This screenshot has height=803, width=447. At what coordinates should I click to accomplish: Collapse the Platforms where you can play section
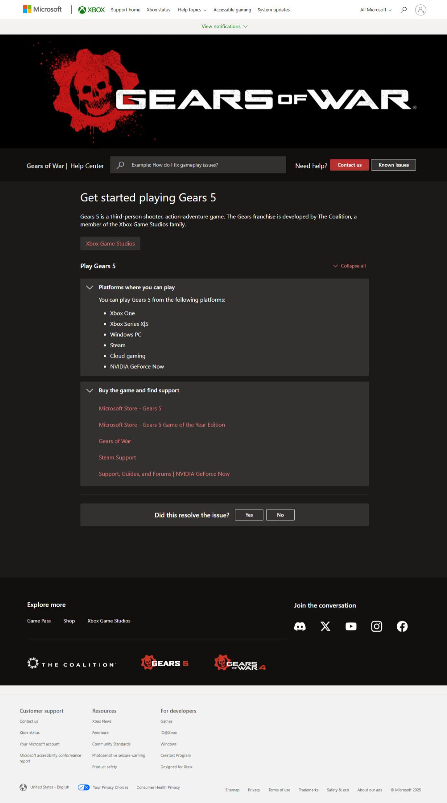[90, 287]
